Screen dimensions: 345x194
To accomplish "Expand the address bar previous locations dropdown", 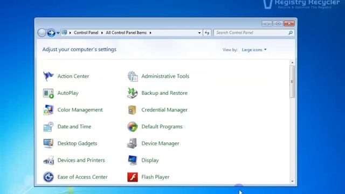I will pos(199,33).
